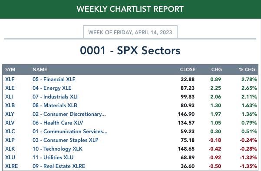Select the Week of Friday date box

tap(130, 32)
